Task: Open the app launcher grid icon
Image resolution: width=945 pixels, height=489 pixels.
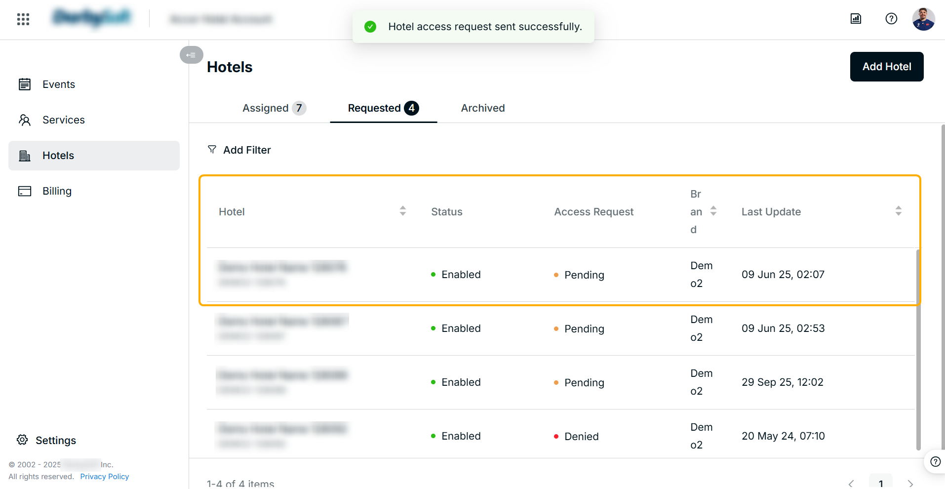Action: (x=23, y=19)
